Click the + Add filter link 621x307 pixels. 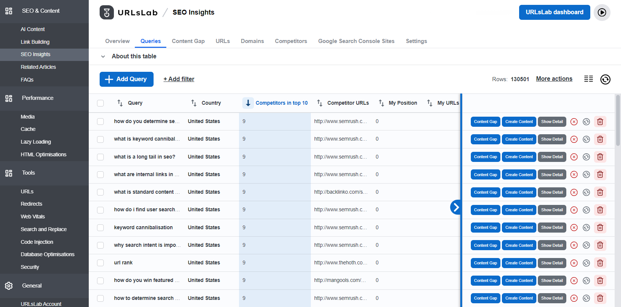coord(179,79)
